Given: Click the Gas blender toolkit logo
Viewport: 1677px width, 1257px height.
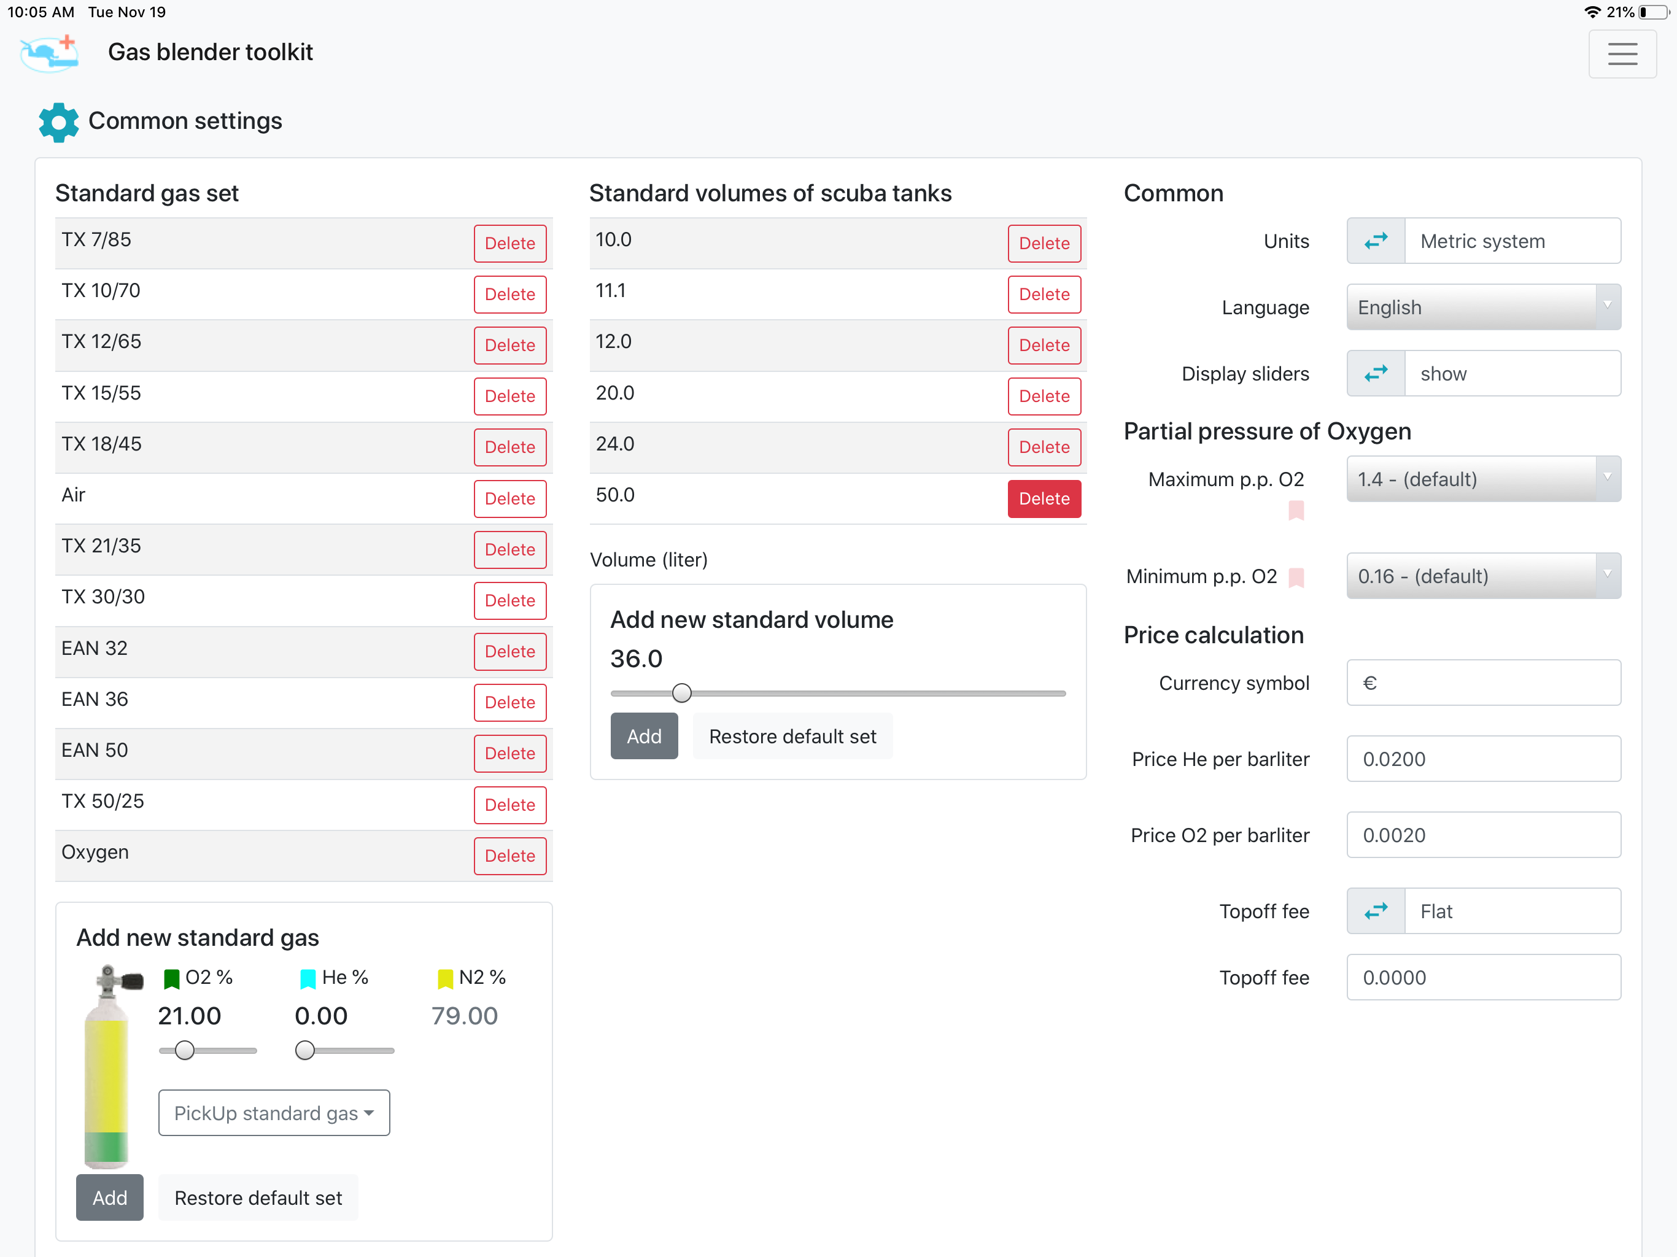Looking at the screenshot, I should tap(49, 53).
